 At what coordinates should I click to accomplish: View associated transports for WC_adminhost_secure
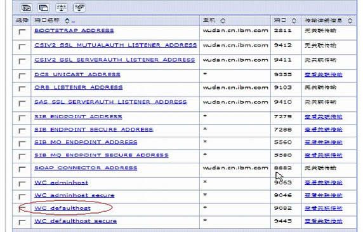point(324,195)
